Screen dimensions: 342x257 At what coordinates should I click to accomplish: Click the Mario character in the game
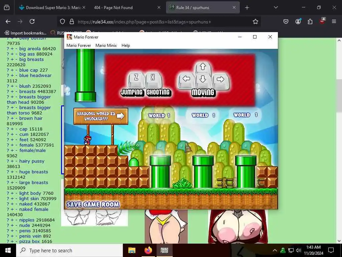[x=88, y=140]
